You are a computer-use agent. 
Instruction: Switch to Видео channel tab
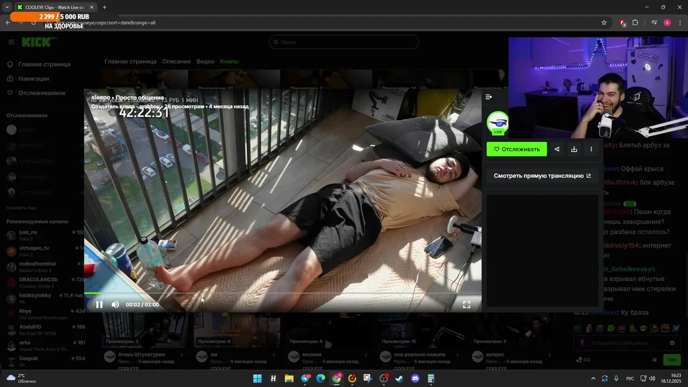205,62
